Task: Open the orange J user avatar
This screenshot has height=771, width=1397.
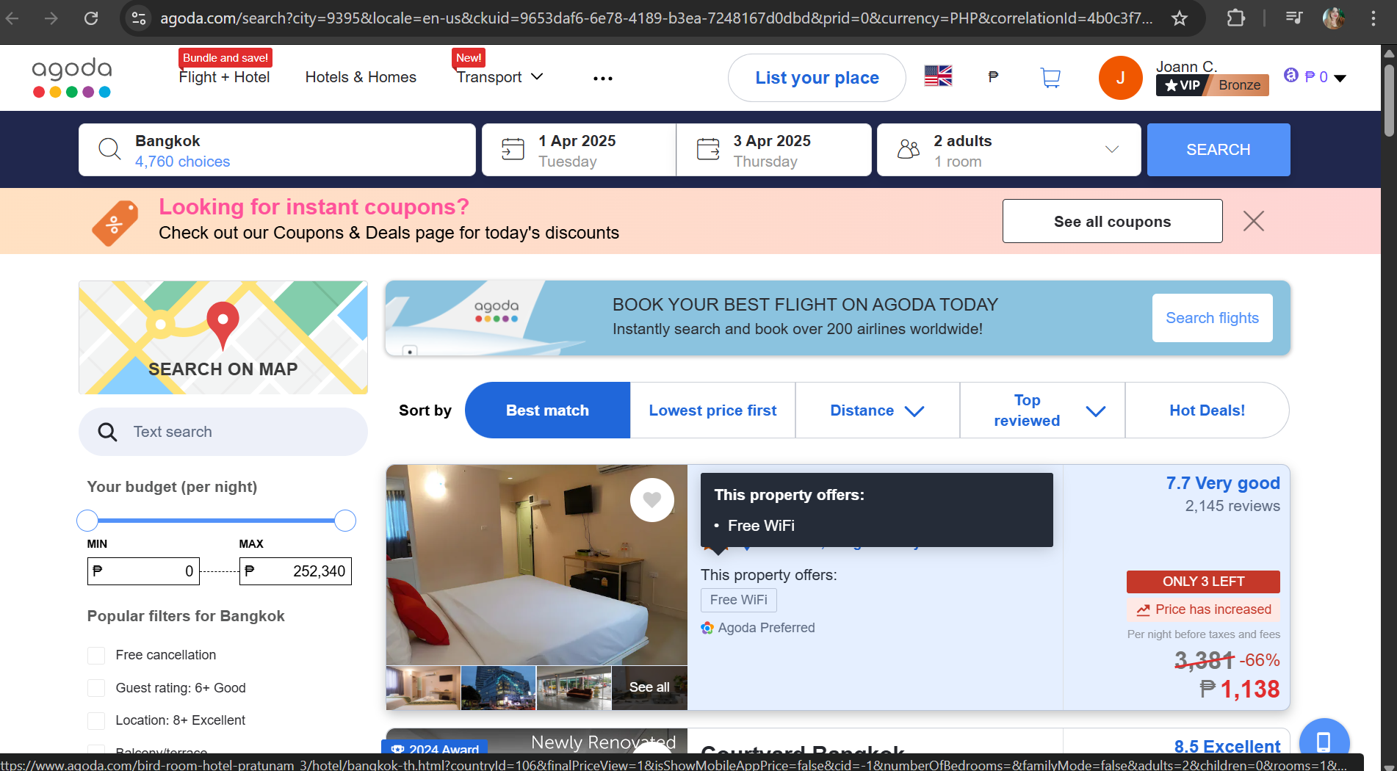Action: click(1120, 78)
